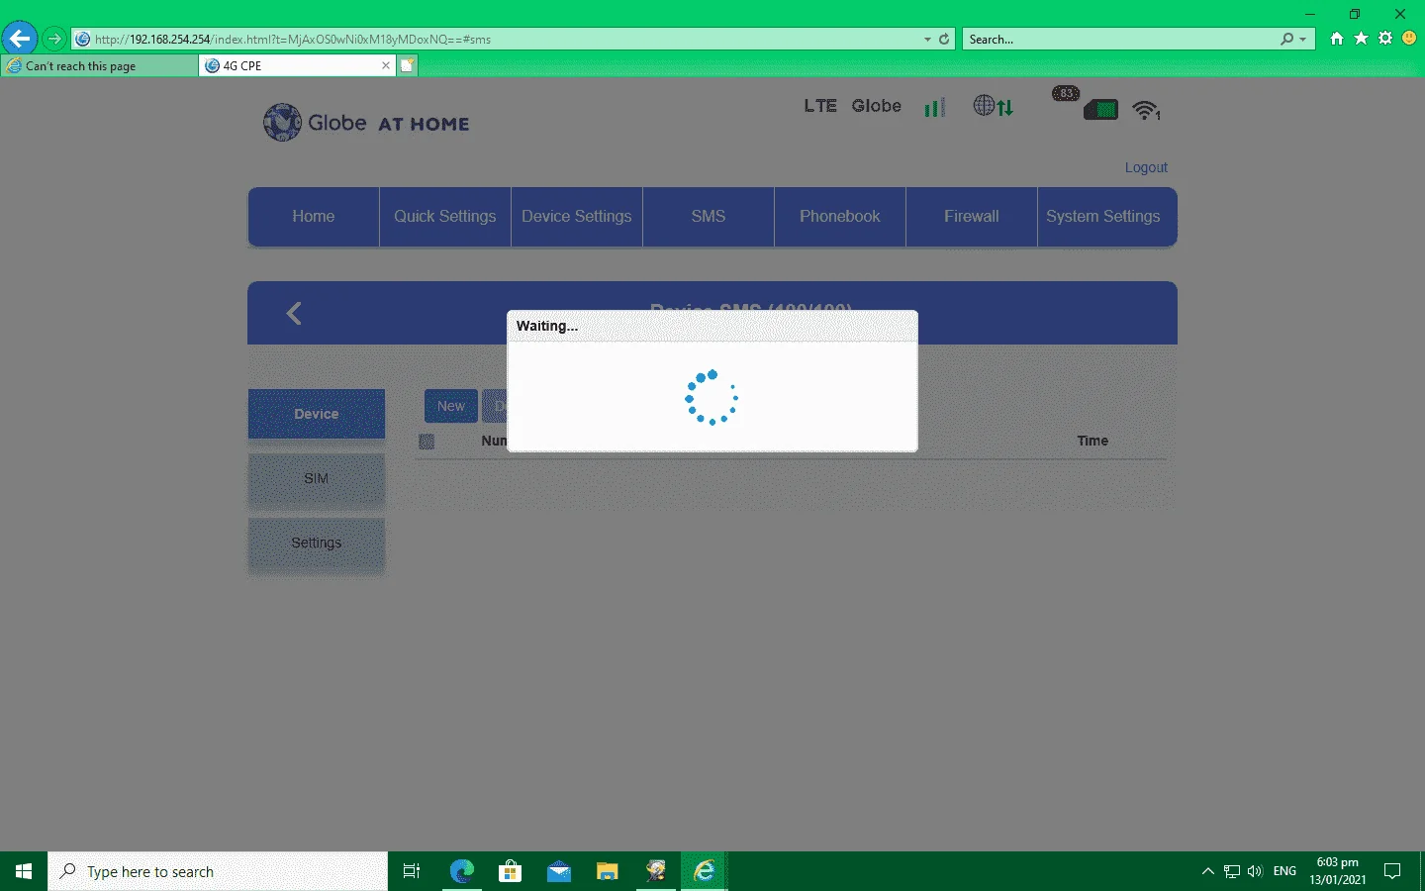1425x891 pixels.
Task: Click the smiley feedback icon
Action: click(x=1409, y=39)
